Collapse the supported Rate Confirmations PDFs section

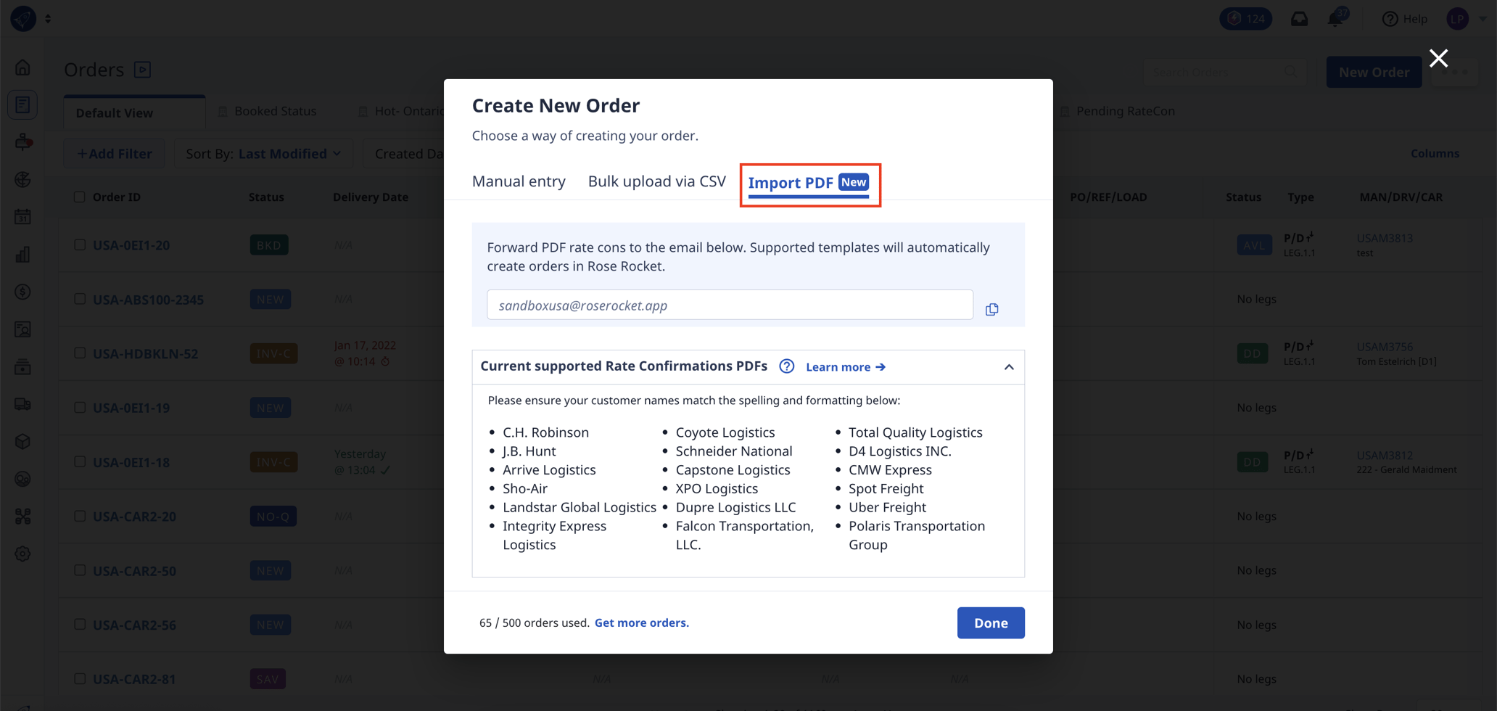(x=1009, y=367)
